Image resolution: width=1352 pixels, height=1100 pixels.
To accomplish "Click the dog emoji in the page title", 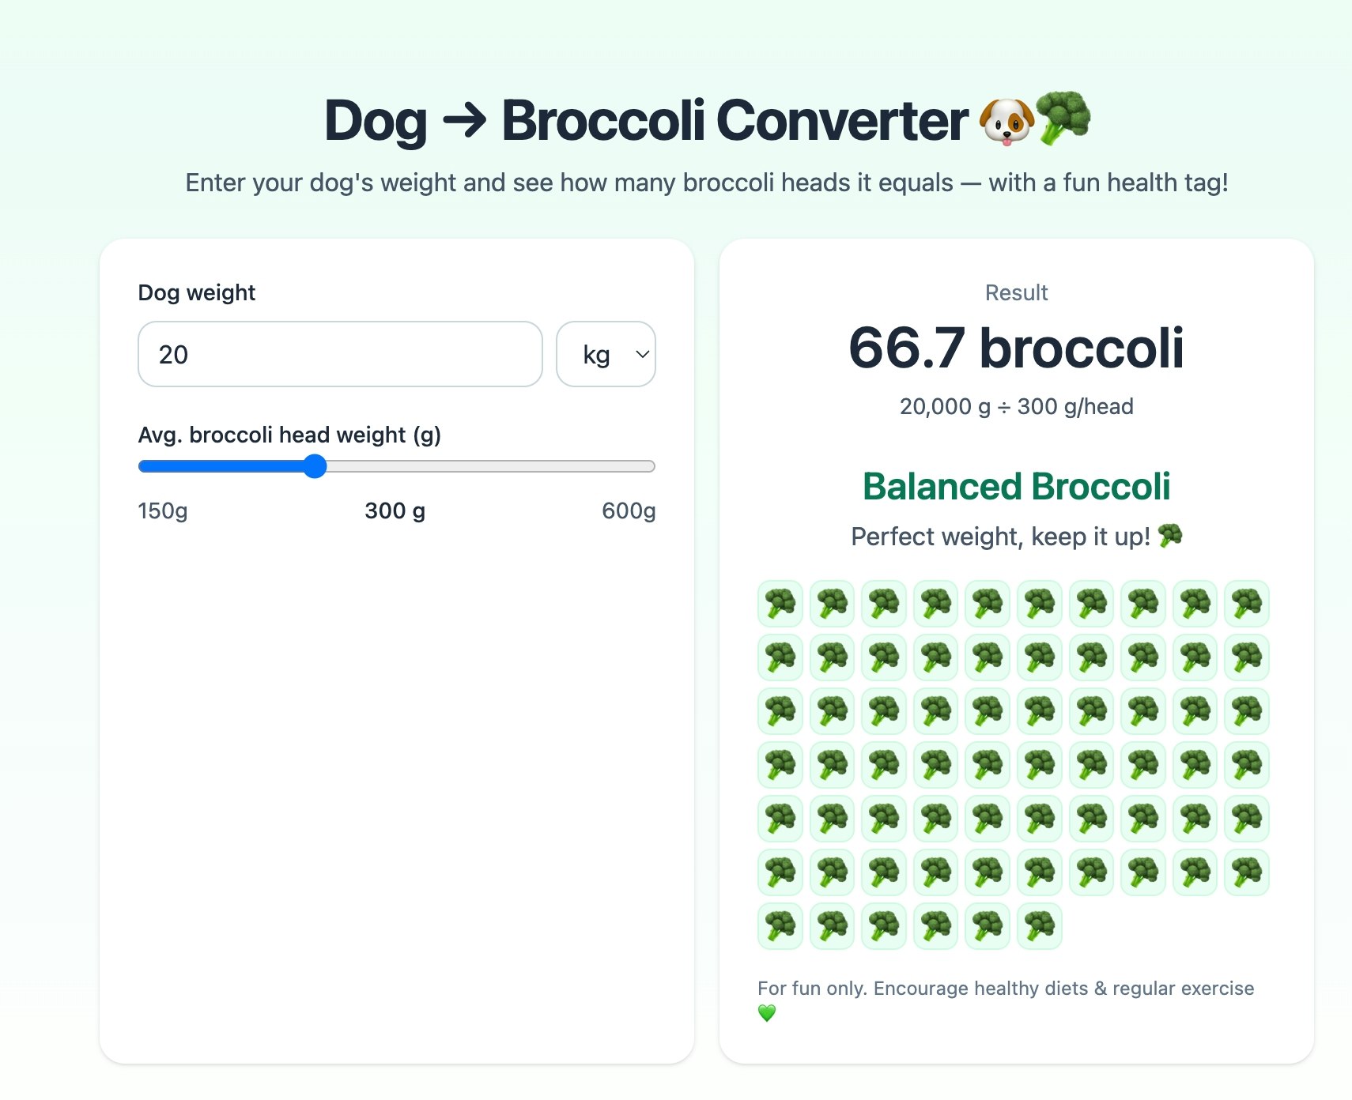I will (x=1006, y=120).
